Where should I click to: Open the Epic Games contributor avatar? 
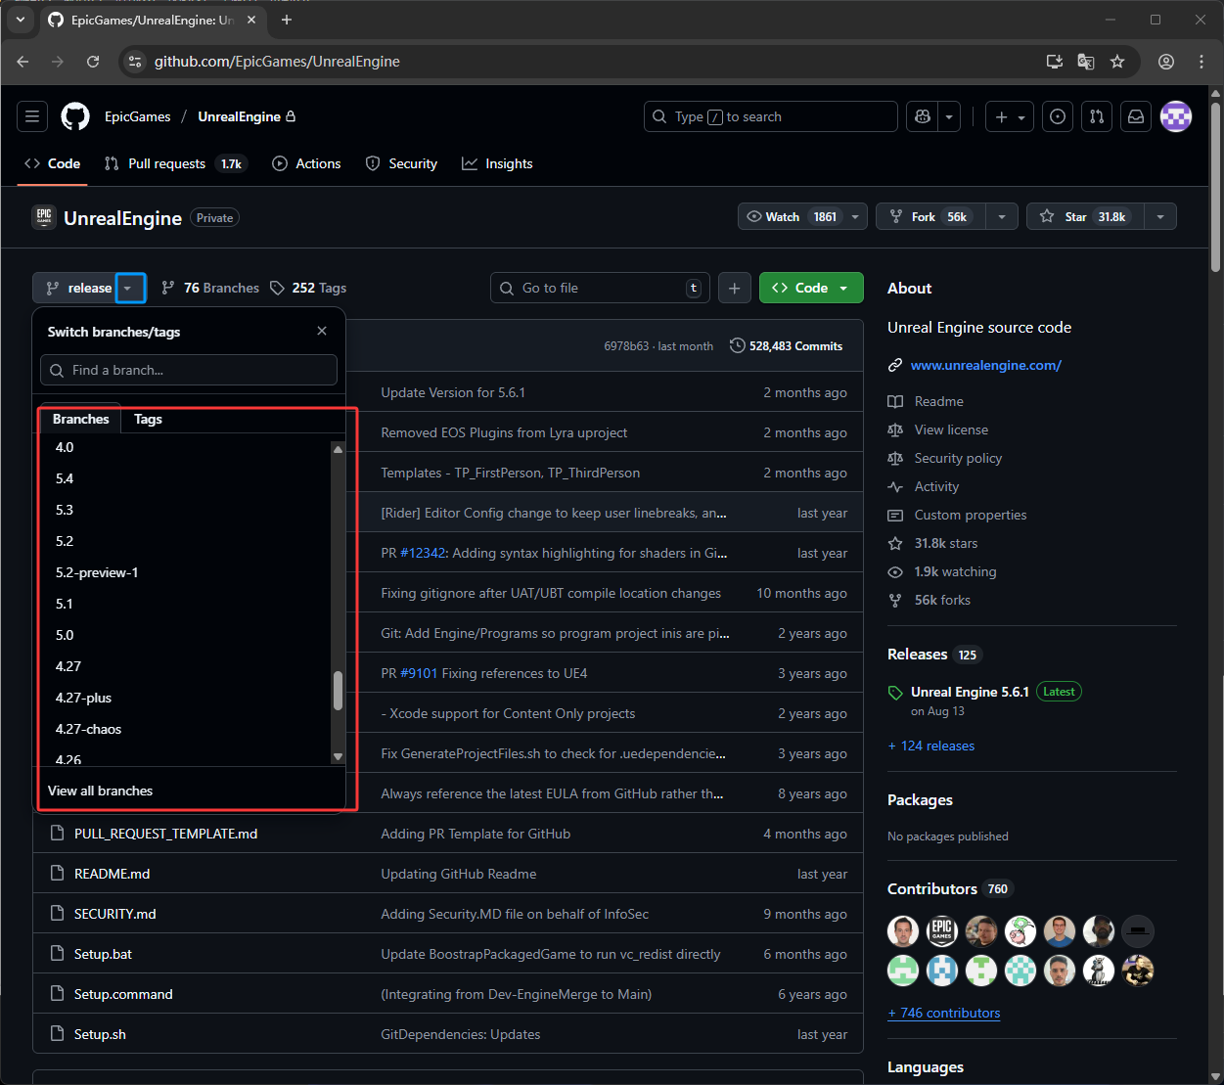(942, 930)
